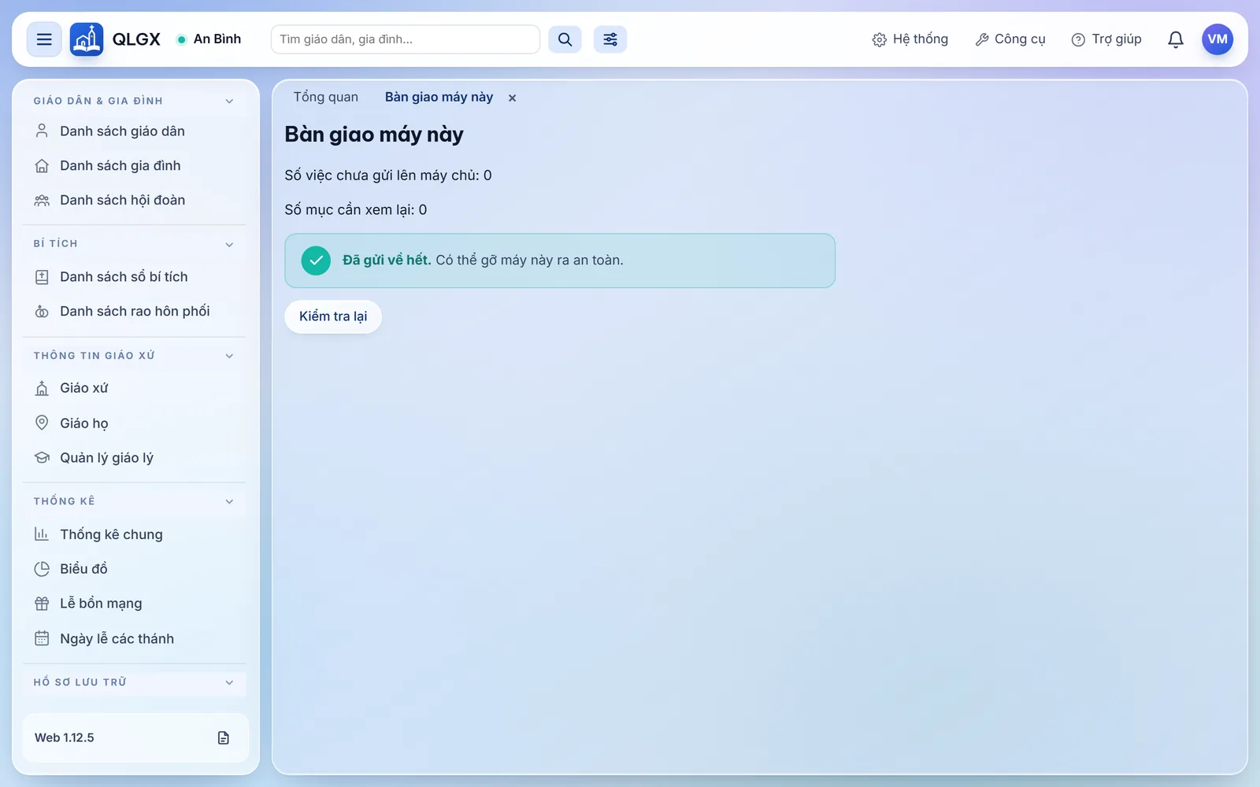Image resolution: width=1260 pixels, height=787 pixels.
Task: Open Danh sách giáo dân
Action: (135, 131)
